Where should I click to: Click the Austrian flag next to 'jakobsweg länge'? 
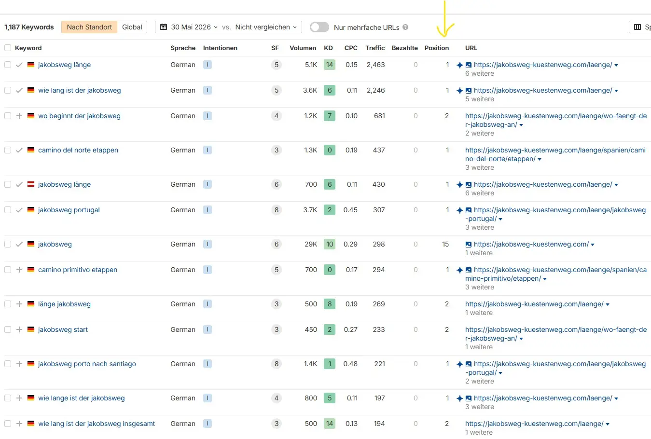(x=31, y=184)
